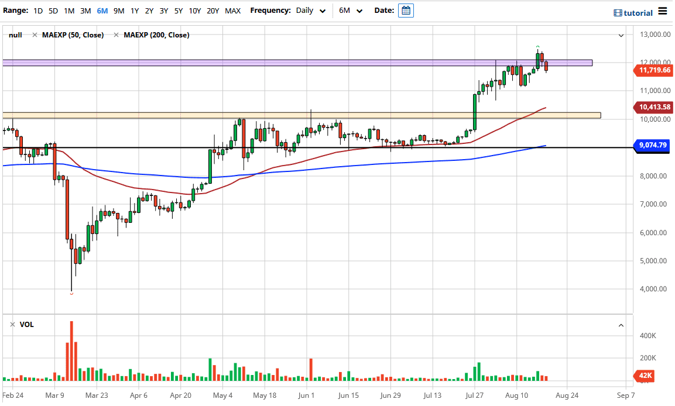This screenshot has width=675, height=406.
Task: Switch range to 1M
Action: [x=69, y=11]
